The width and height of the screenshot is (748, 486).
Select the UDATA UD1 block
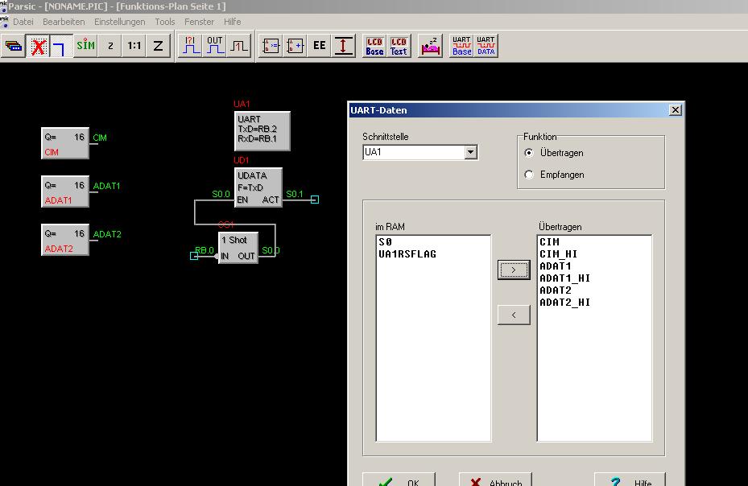coord(258,187)
